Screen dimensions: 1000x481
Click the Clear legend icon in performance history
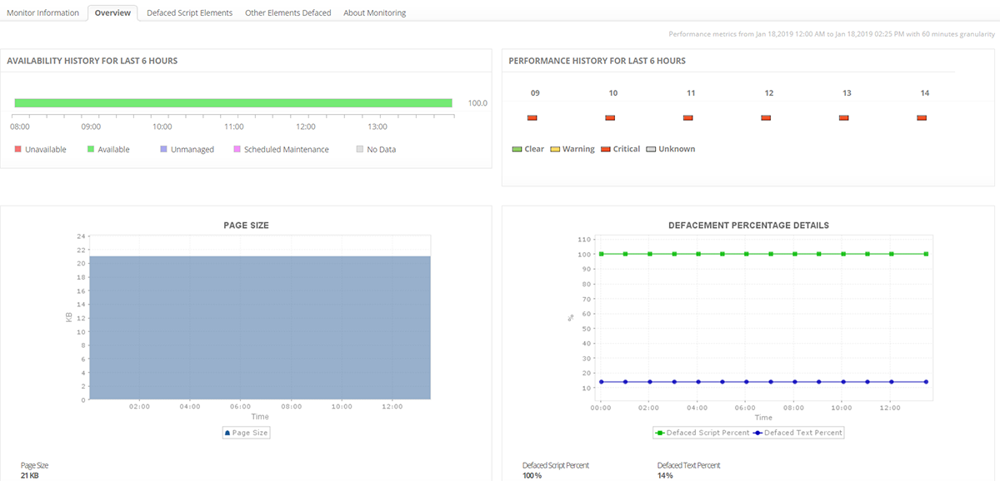coord(517,148)
